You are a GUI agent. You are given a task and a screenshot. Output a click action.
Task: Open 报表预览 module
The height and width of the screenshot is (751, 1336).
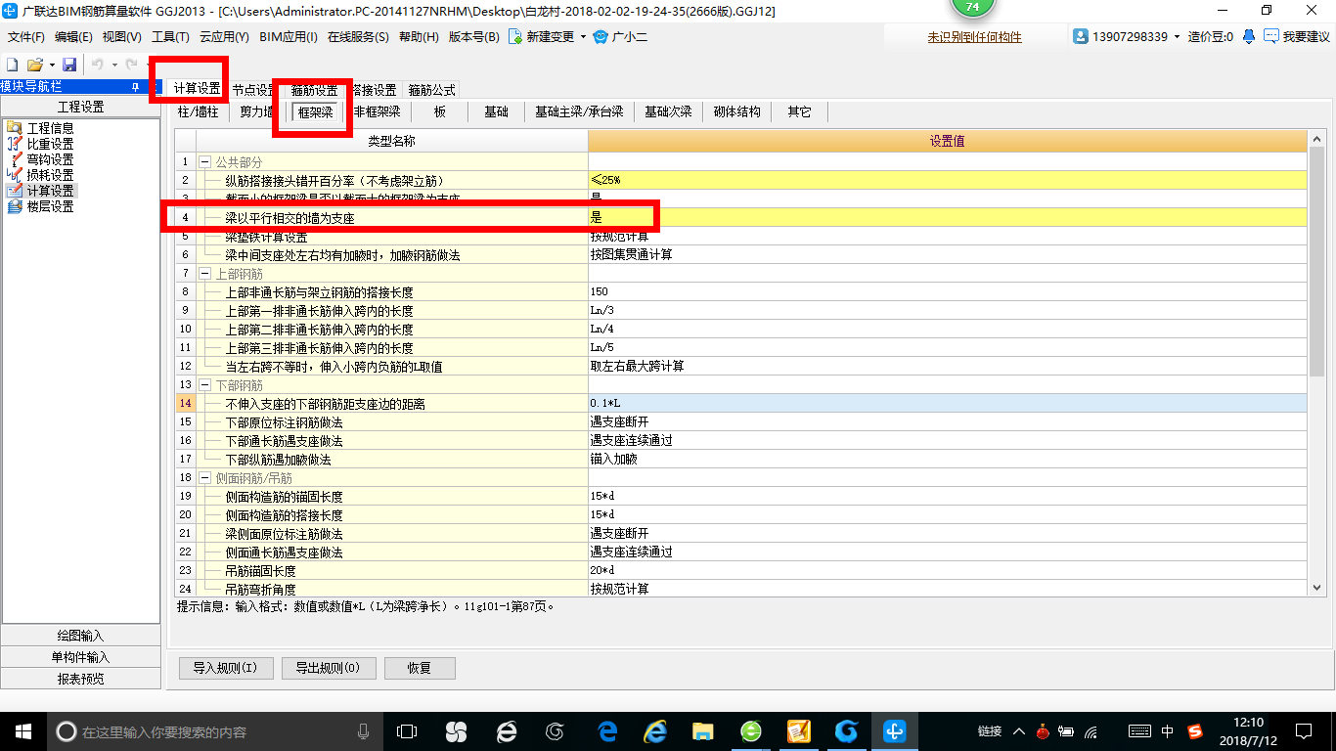(80, 679)
